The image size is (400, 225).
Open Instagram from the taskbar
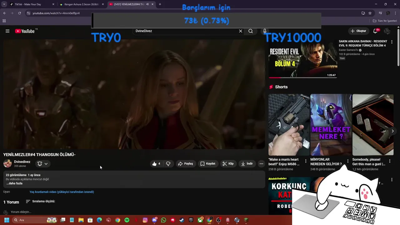click(x=145, y=220)
